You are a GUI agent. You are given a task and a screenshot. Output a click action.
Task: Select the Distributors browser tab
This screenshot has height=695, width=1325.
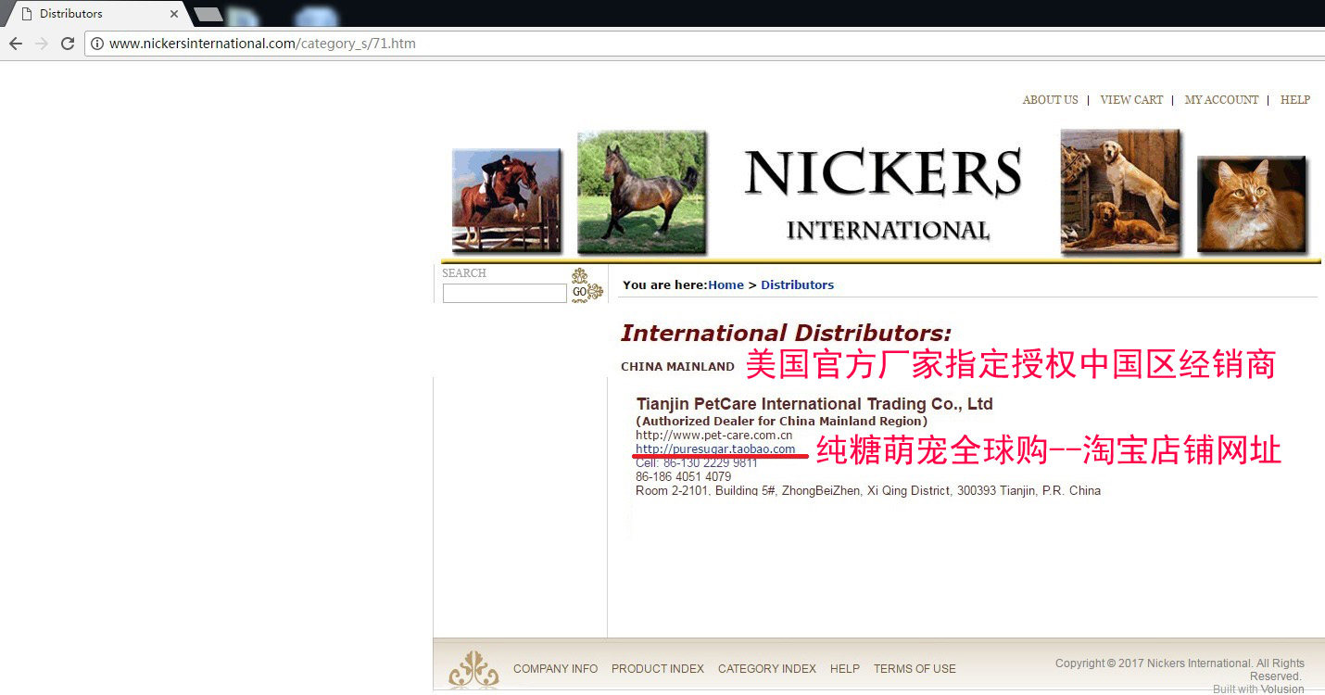click(95, 14)
